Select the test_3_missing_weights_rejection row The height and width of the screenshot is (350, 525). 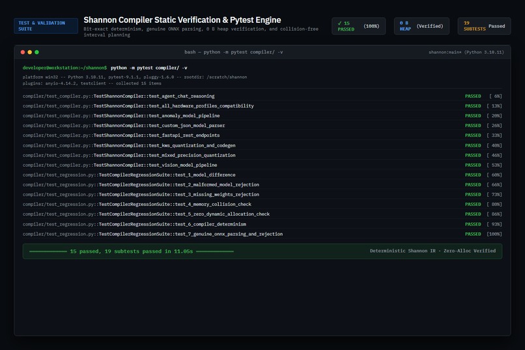(262, 195)
